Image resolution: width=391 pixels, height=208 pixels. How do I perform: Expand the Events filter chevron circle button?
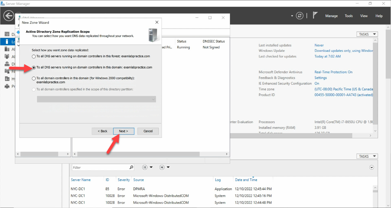[x=372, y=167]
